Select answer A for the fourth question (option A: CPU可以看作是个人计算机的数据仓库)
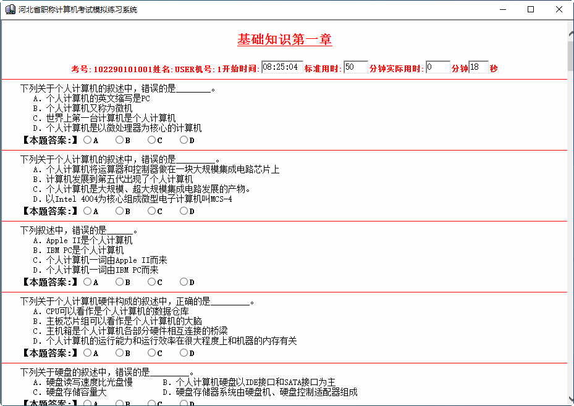574x406 pixels. [88, 352]
